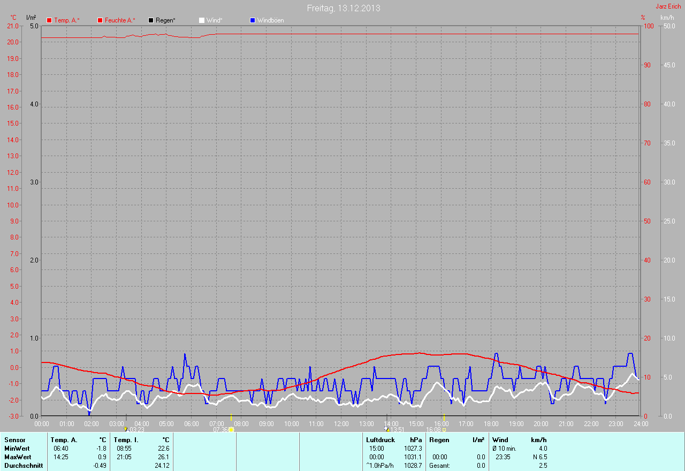685x471 pixels.
Task: Click the red Temp. A. legend square
Action: [49, 20]
